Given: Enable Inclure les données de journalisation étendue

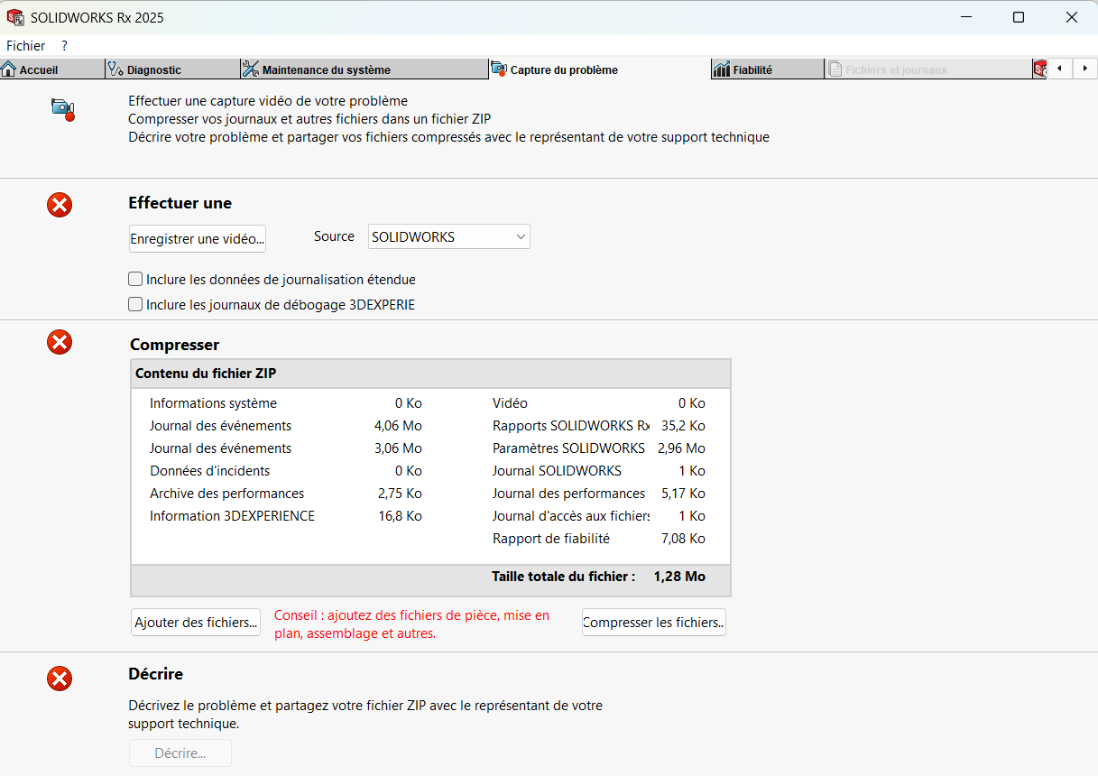Looking at the screenshot, I should tap(135, 280).
